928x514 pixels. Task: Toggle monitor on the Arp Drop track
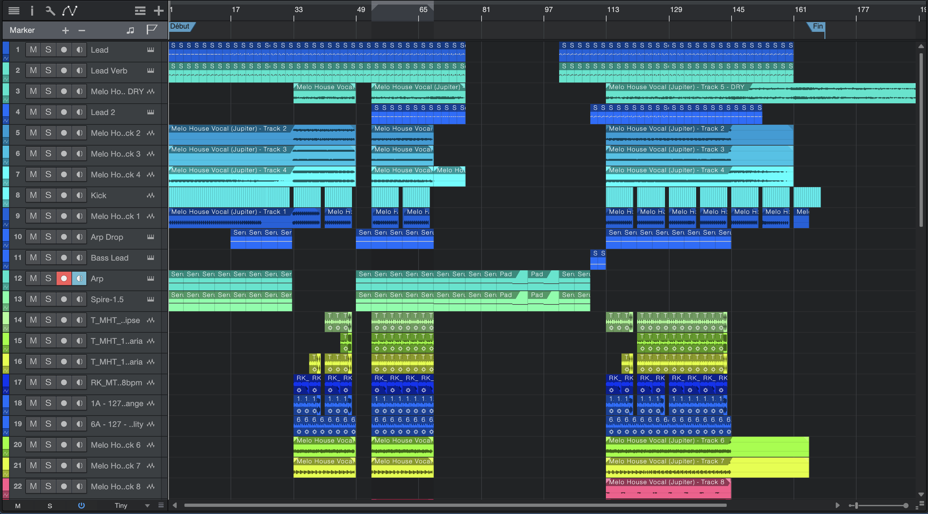coord(79,237)
